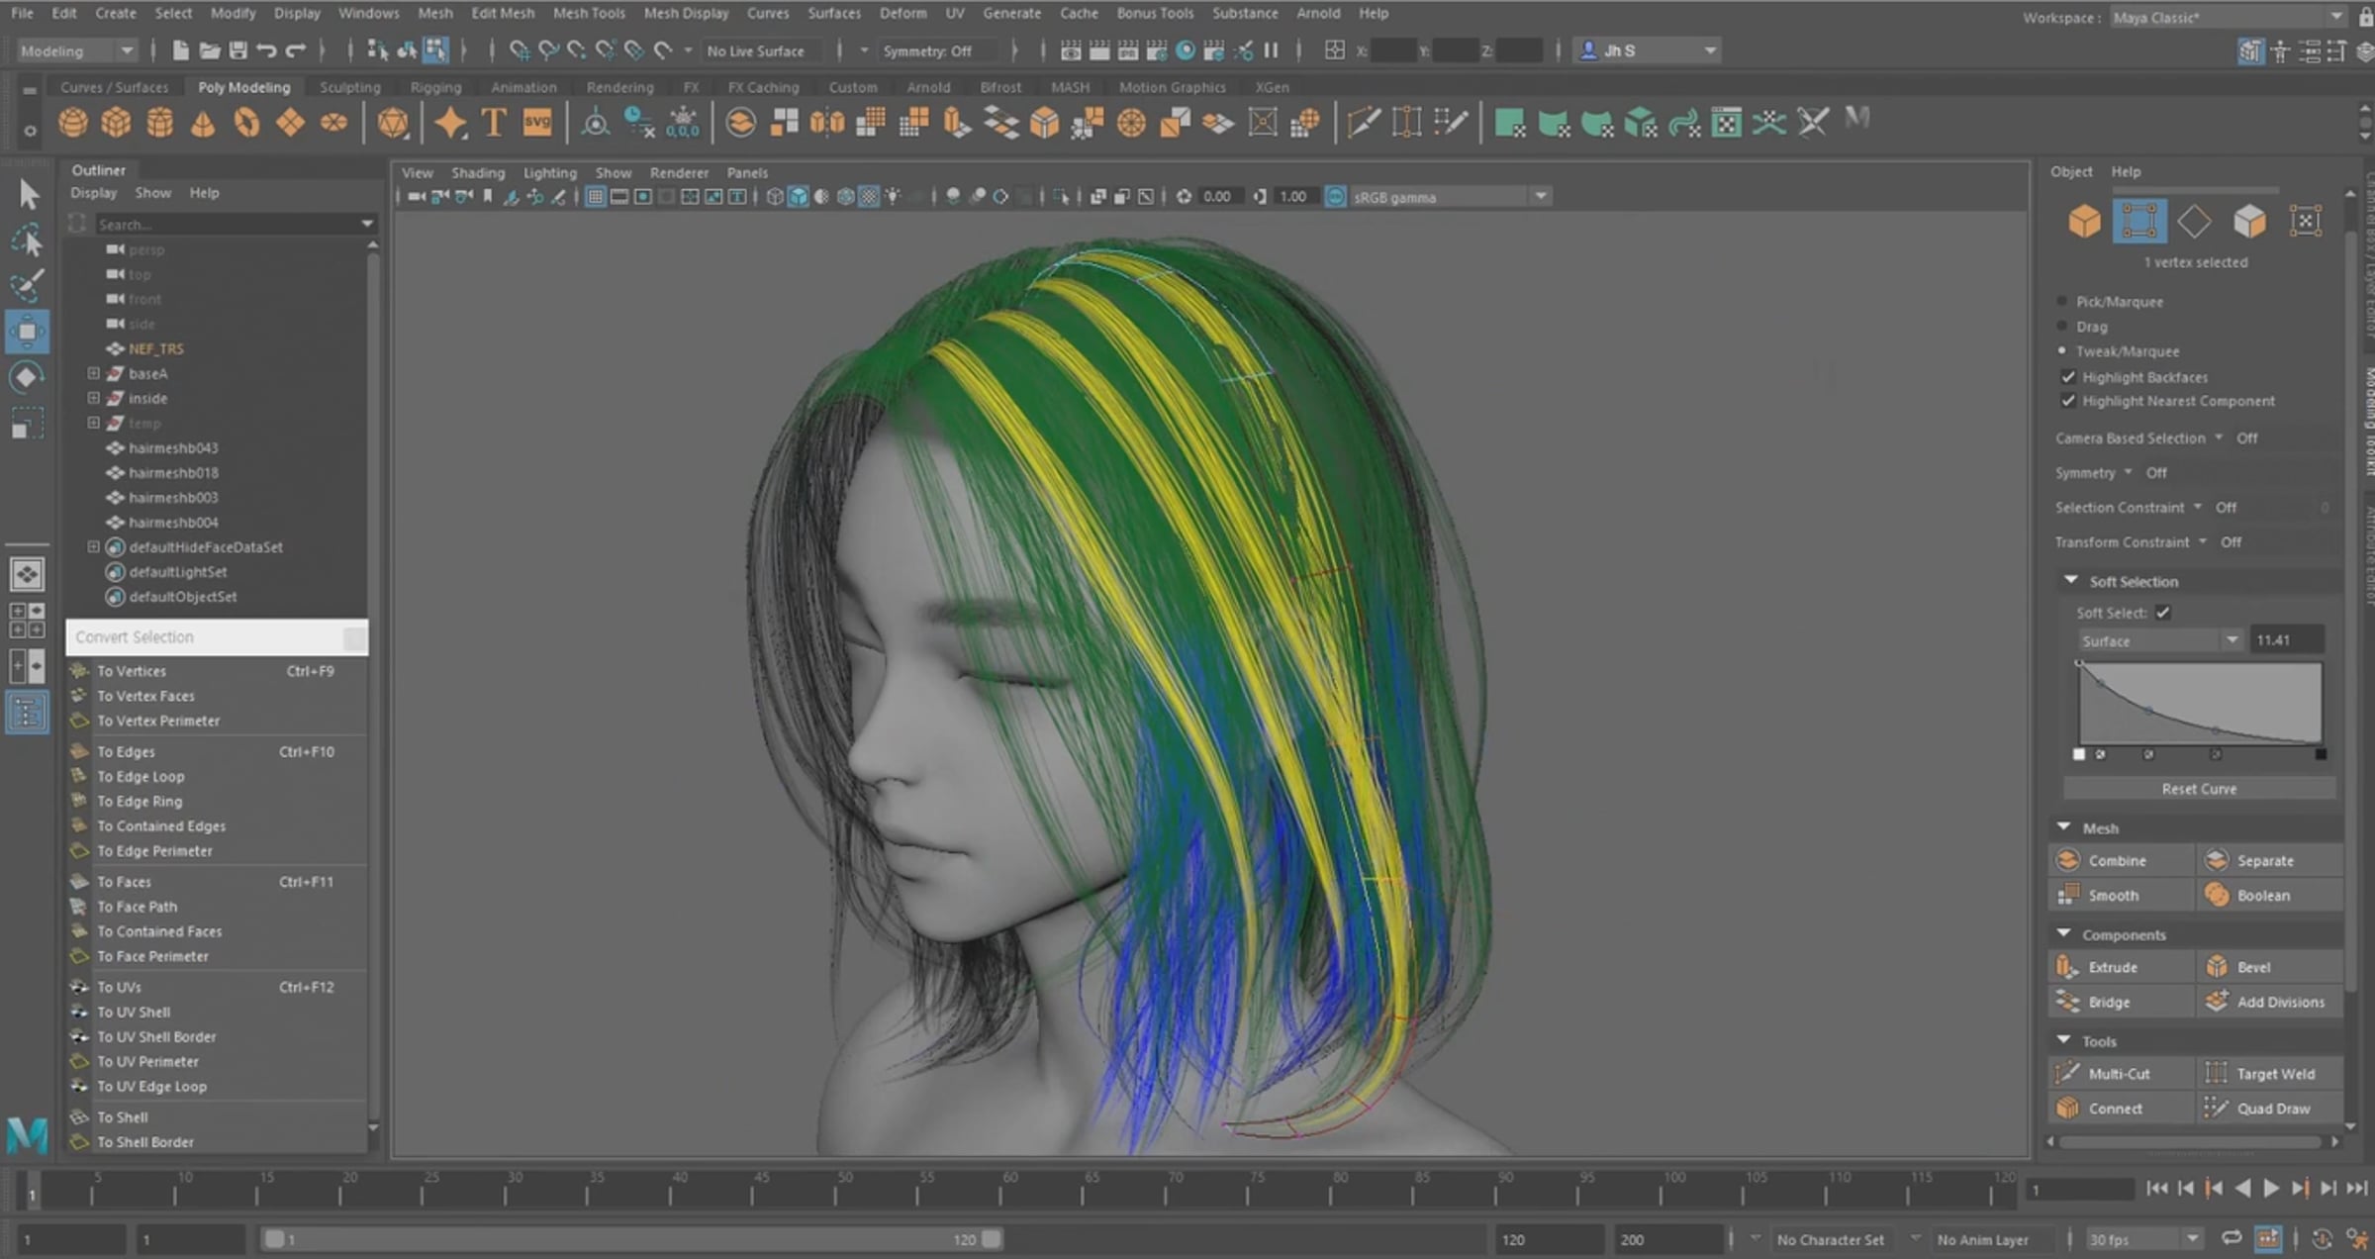Choose To Edge Loop conversion

141,777
